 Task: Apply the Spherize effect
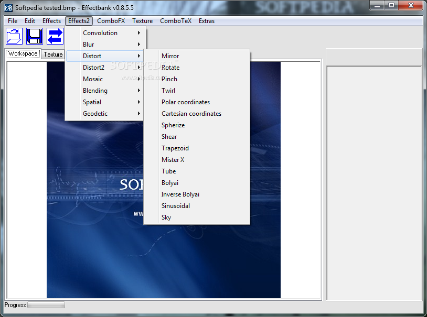point(197,125)
